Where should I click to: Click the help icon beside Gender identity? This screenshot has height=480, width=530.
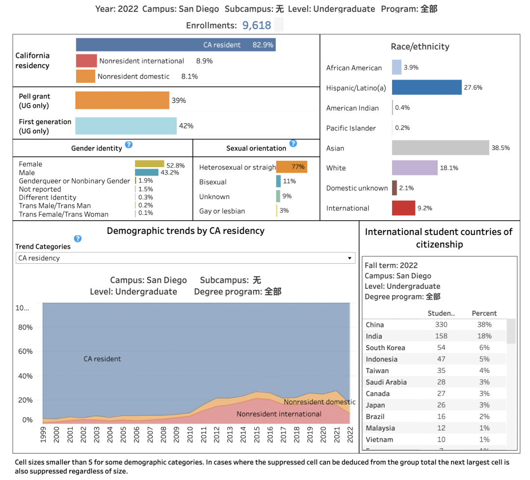point(129,145)
